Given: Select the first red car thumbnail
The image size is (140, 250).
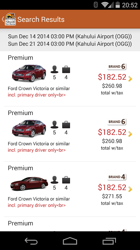Looking at the screenshot, I should coord(29,73).
